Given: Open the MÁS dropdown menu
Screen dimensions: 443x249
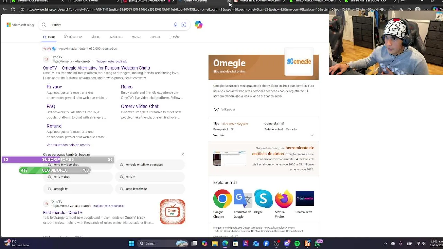Looking at the screenshot, I should pos(174,37).
